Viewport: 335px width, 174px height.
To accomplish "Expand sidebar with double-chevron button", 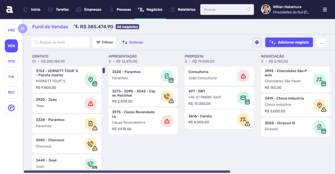I will [x=23, y=28].
